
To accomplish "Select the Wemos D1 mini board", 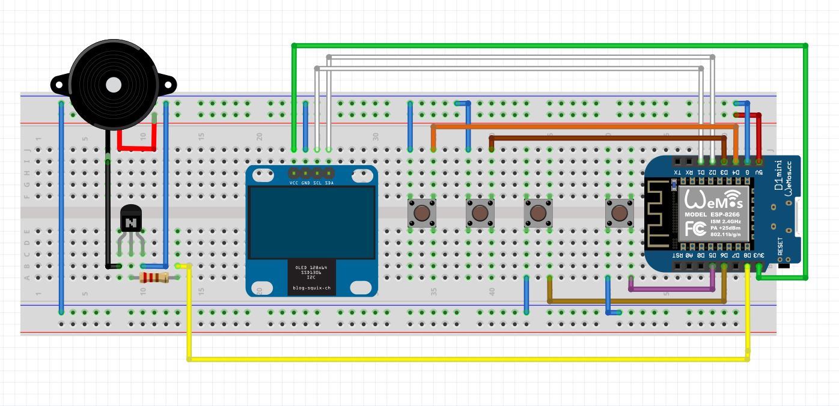I will point(722,211).
